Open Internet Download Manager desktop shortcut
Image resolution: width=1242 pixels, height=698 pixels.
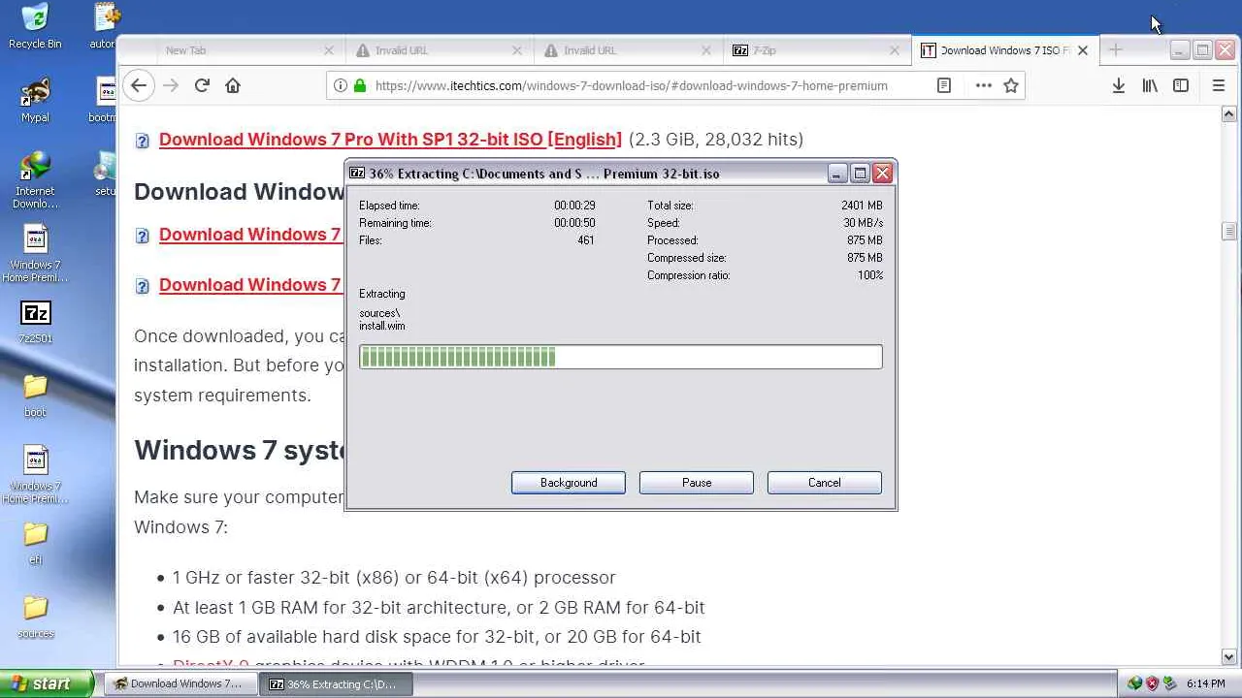pos(35,180)
